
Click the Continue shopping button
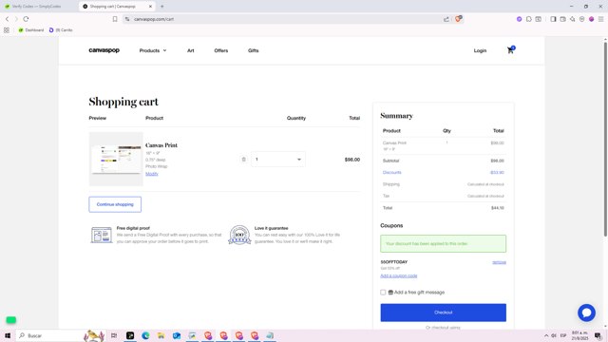pyautogui.click(x=115, y=204)
